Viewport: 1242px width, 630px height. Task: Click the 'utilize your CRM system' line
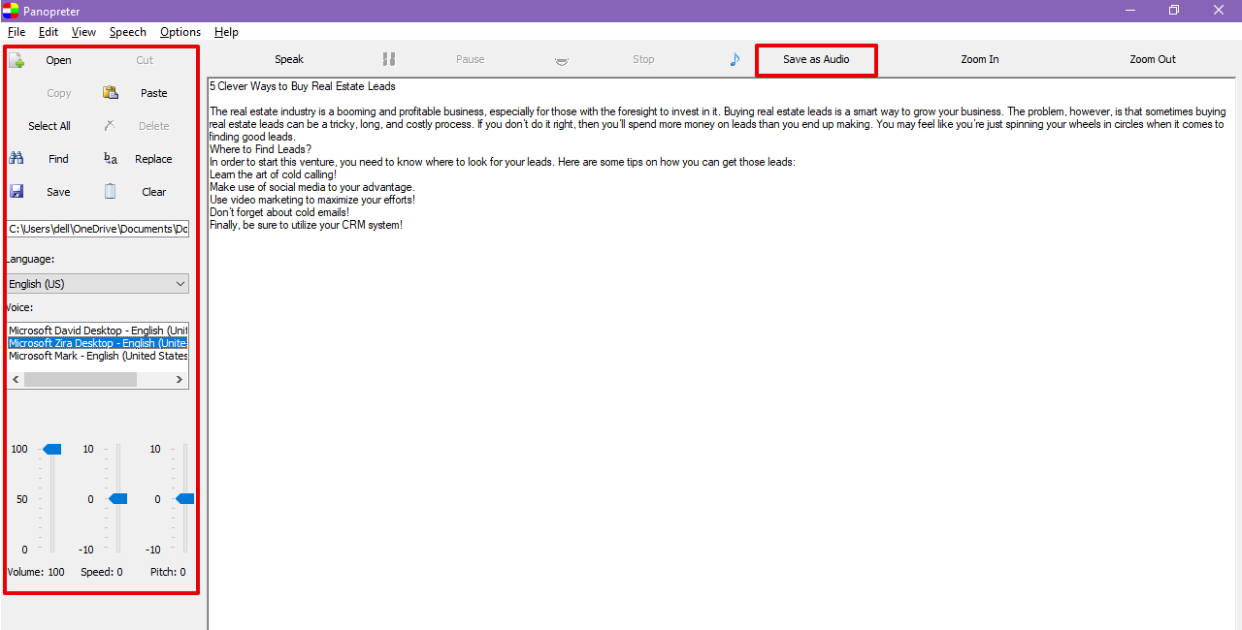click(306, 225)
